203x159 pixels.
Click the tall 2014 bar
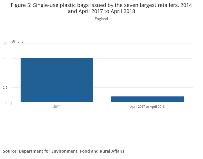pos(57,80)
